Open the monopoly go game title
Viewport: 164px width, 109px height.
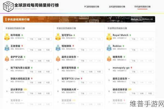coord(121,68)
